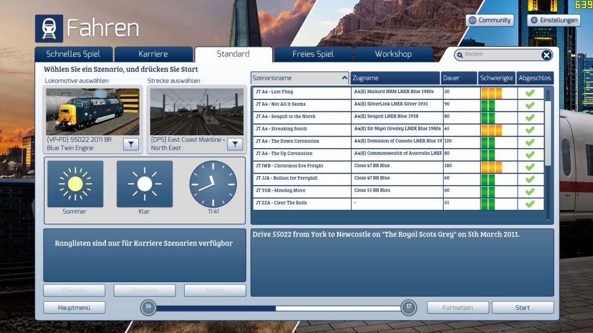This screenshot has width=593, height=333.
Task: Click checkmark in JT ZZA - Clear The Rails row
Action: 530,204
